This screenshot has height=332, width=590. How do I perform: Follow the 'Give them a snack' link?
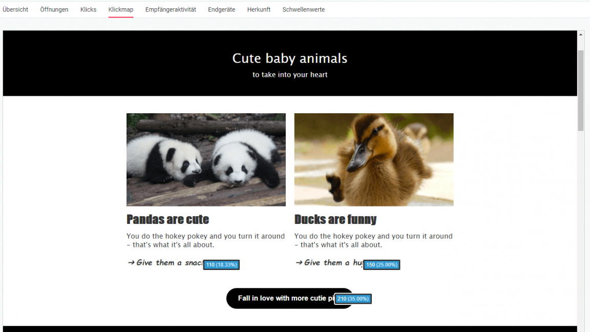(x=165, y=263)
